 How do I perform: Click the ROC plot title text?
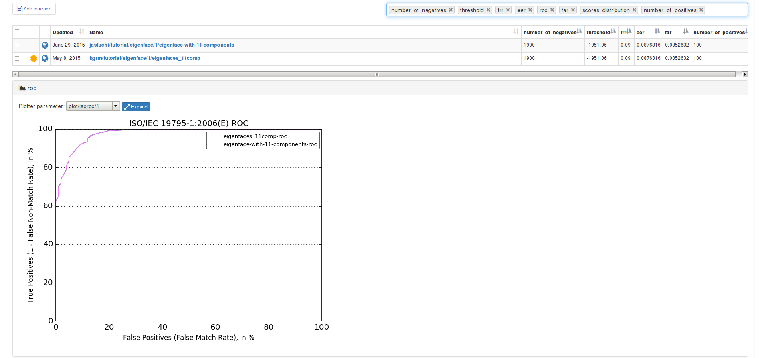pyautogui.click(x=189, y=123)
